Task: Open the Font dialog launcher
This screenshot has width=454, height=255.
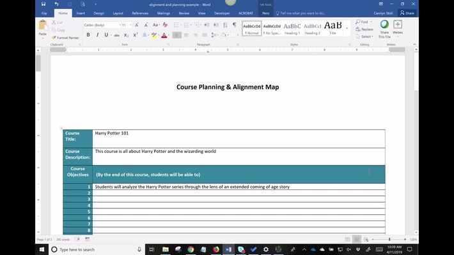Action: tap(168, 45)
